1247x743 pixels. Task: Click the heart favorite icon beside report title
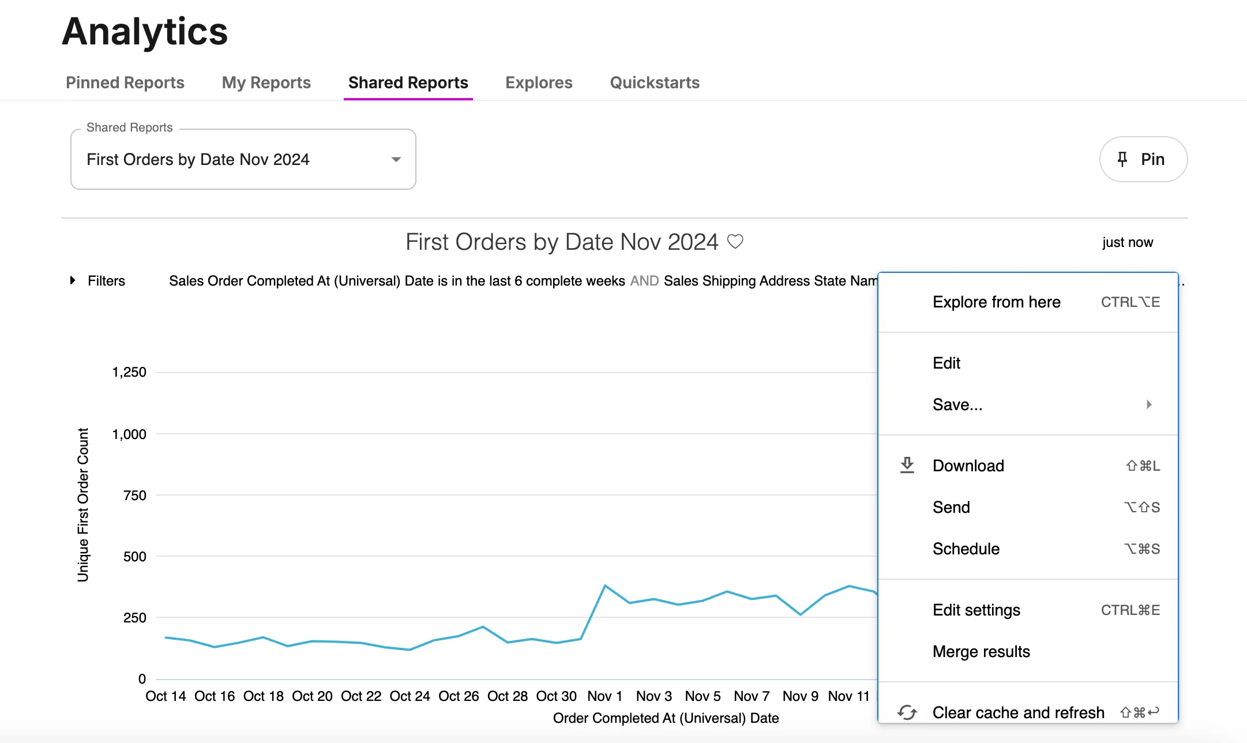click(735, 242)
